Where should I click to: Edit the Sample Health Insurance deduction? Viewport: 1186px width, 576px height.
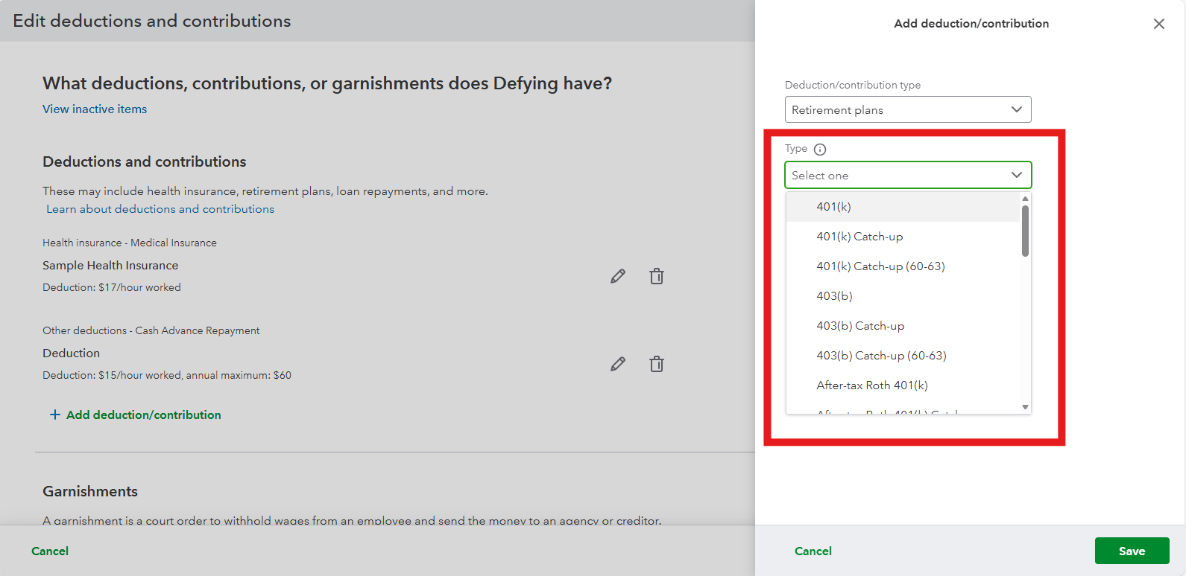coord(618,276)
